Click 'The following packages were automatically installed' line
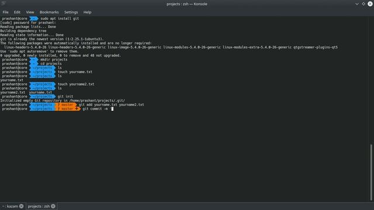 [76, 43]
